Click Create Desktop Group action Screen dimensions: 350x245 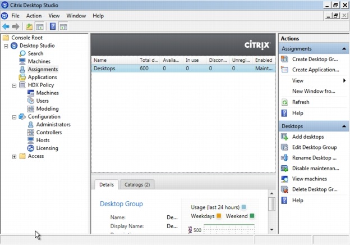point(315,59)
